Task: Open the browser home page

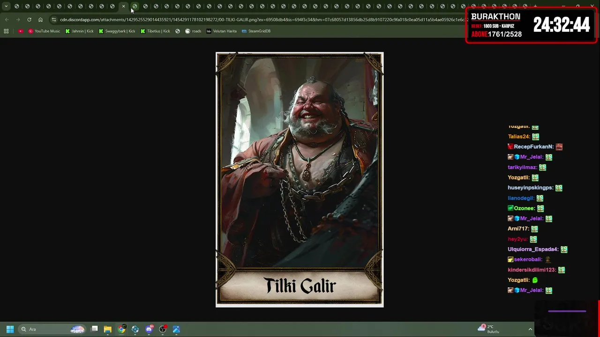Action: coord(40,20)
